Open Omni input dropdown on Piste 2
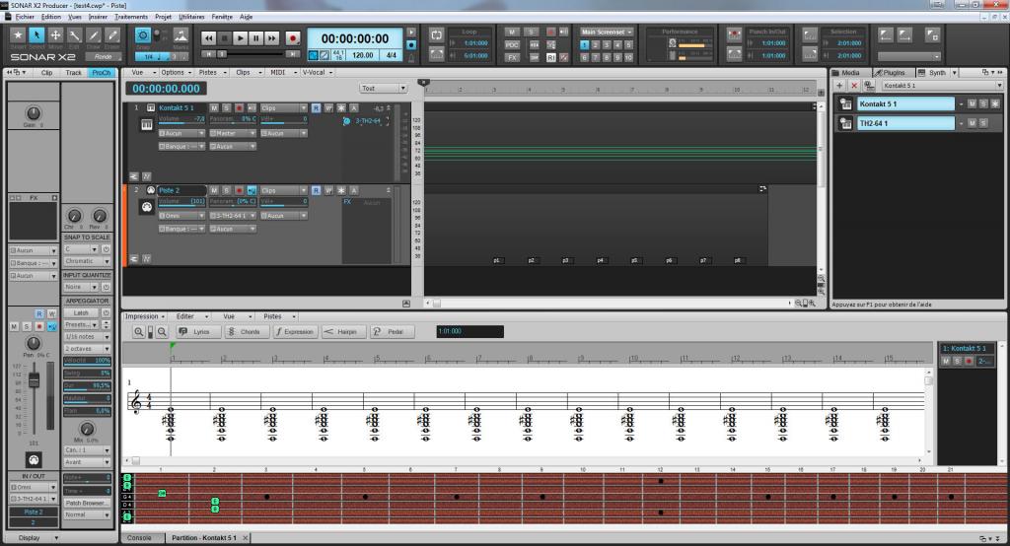 (181, 216)
